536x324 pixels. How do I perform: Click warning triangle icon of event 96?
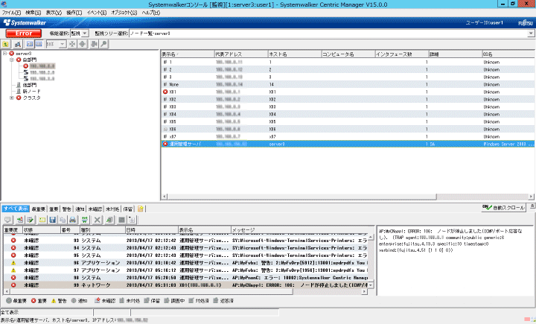tap(13, 263)
